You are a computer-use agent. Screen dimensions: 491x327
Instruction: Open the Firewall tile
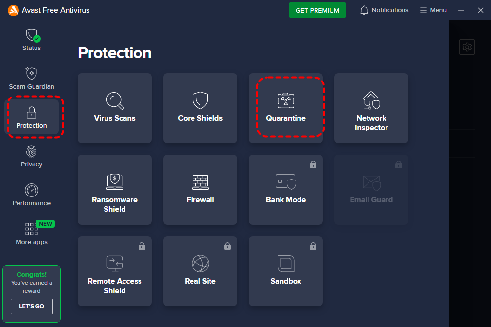pyautogui.click(x=200, y=190)
